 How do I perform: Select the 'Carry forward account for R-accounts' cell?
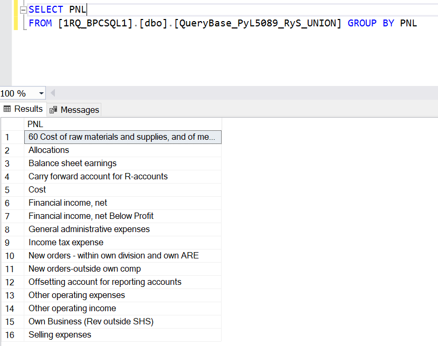(x=123, y=177)
